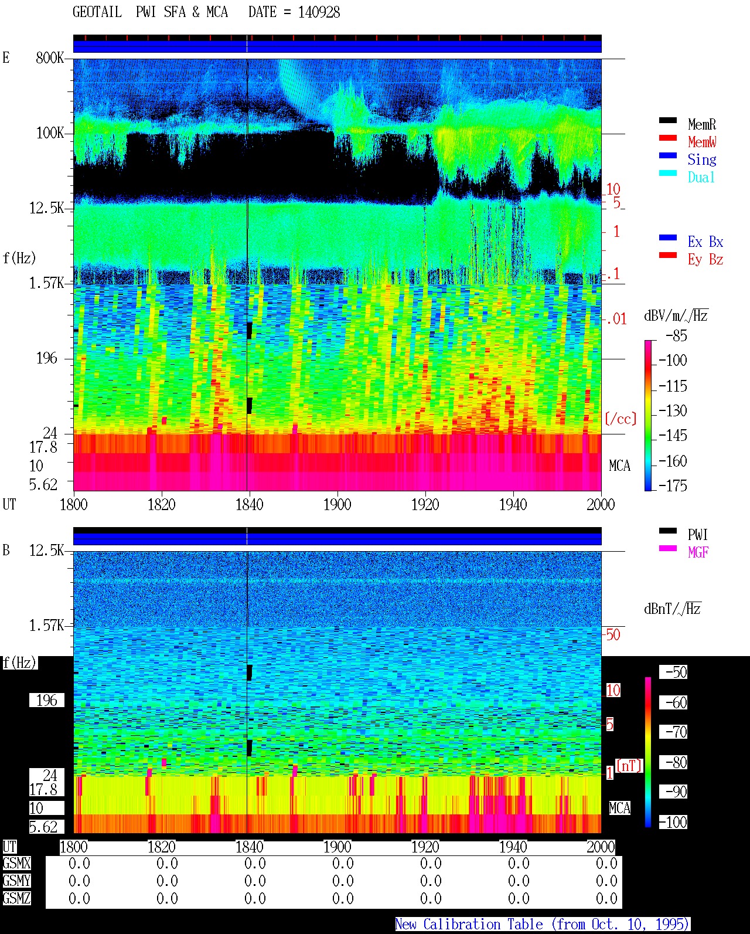Click the 2000 tick under the E panel
The image size is (750, 934).
pyautogui.click(x=601, y=504)
